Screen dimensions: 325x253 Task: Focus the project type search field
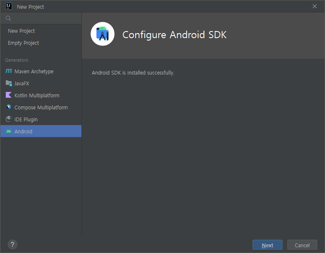(x=41, y=18)
